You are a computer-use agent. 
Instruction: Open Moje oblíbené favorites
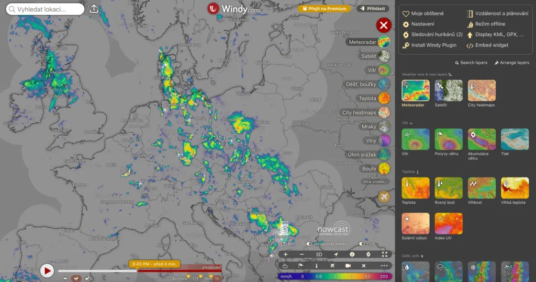[423, 13]
